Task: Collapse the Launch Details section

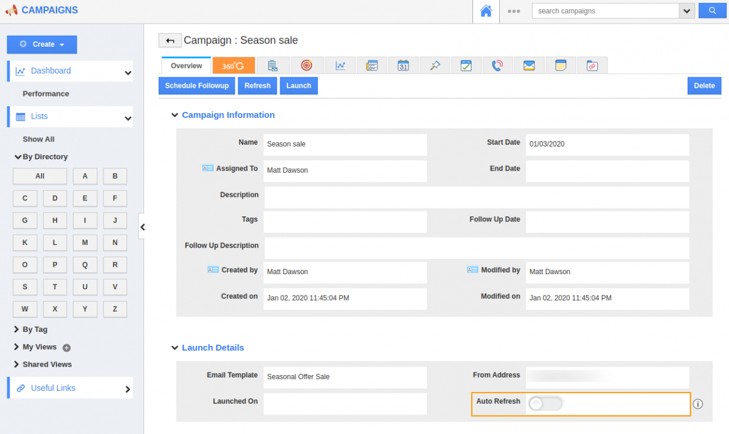Action: pos(175,348)
